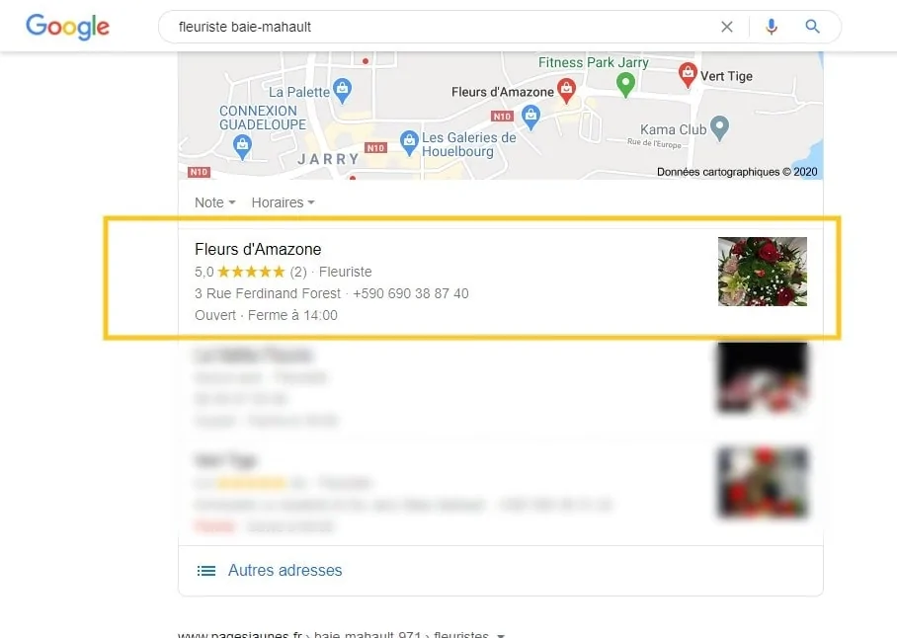Click the La Palette shopping pin

pyautogui.click(x=342, y=90)
